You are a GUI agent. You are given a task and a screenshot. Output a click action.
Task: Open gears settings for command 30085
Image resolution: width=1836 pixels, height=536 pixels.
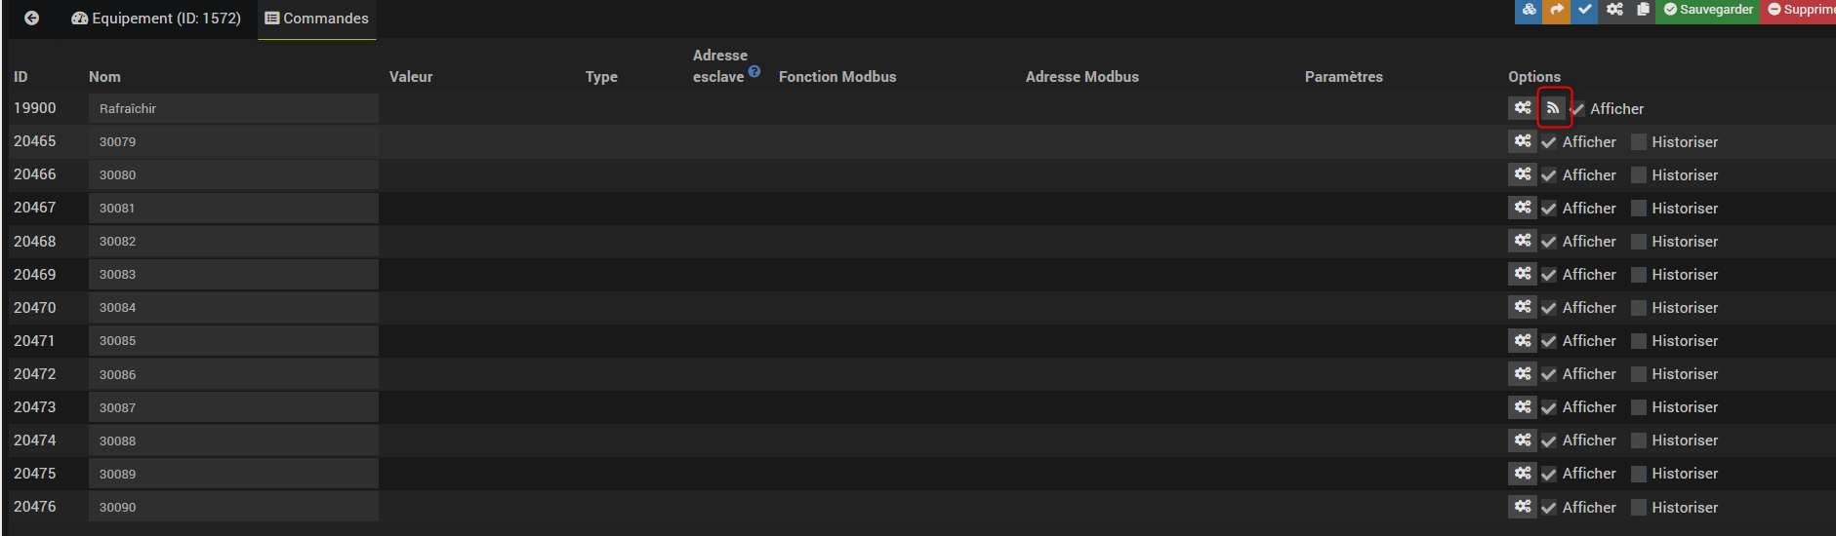pyautogui.click(x=1523, y=340)
